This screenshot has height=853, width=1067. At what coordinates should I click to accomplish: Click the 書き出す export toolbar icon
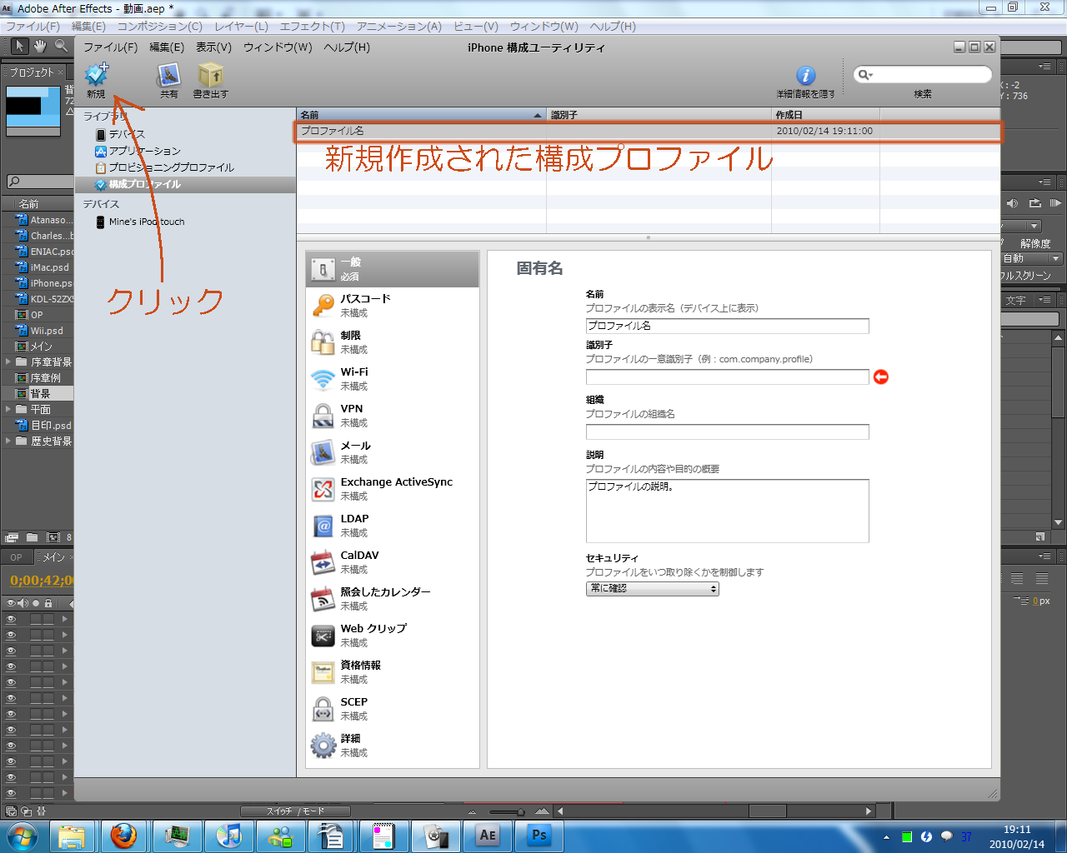(x=211, y=75)
